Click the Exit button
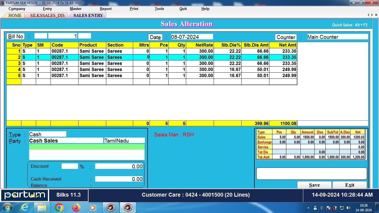Screen dimensions: 379x213 349,185
